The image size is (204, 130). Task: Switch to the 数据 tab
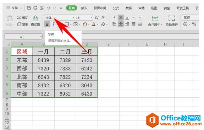[128, 8]
